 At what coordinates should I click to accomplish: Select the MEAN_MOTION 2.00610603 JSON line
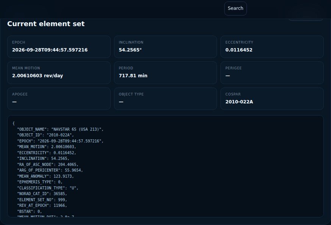pyautogui.click(x=47, y=147)
